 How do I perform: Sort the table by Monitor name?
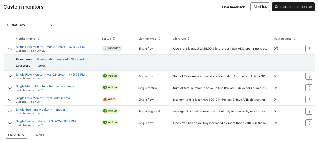[38, 39]
